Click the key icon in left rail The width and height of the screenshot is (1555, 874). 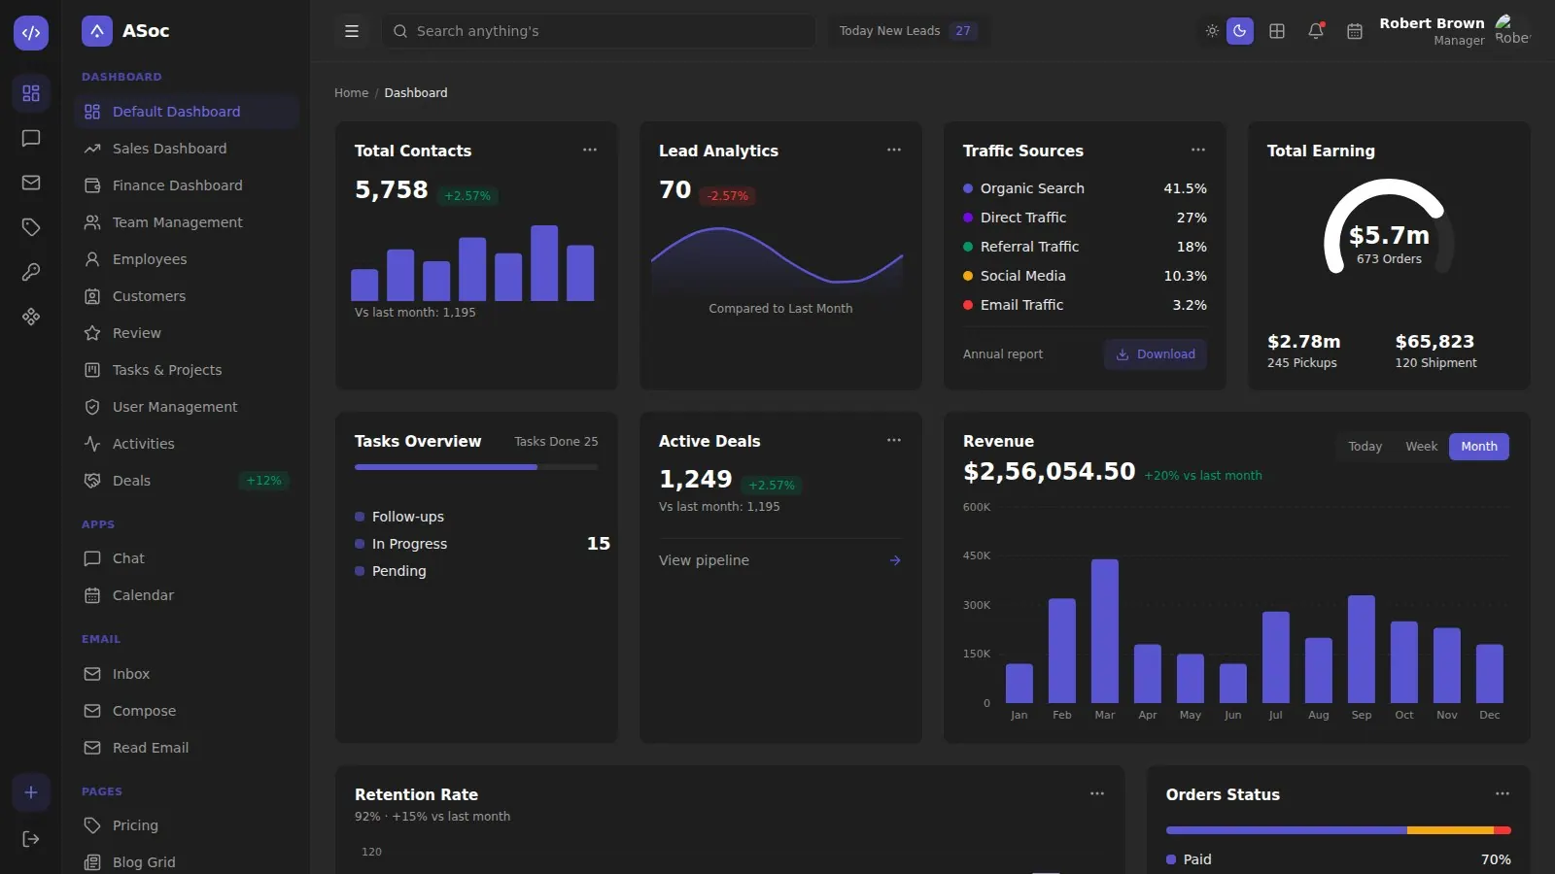pos(31,272)
